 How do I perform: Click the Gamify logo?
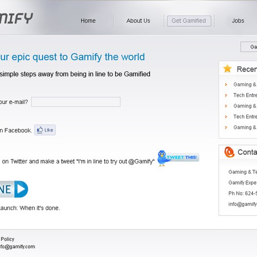click(x=16, y=18)
